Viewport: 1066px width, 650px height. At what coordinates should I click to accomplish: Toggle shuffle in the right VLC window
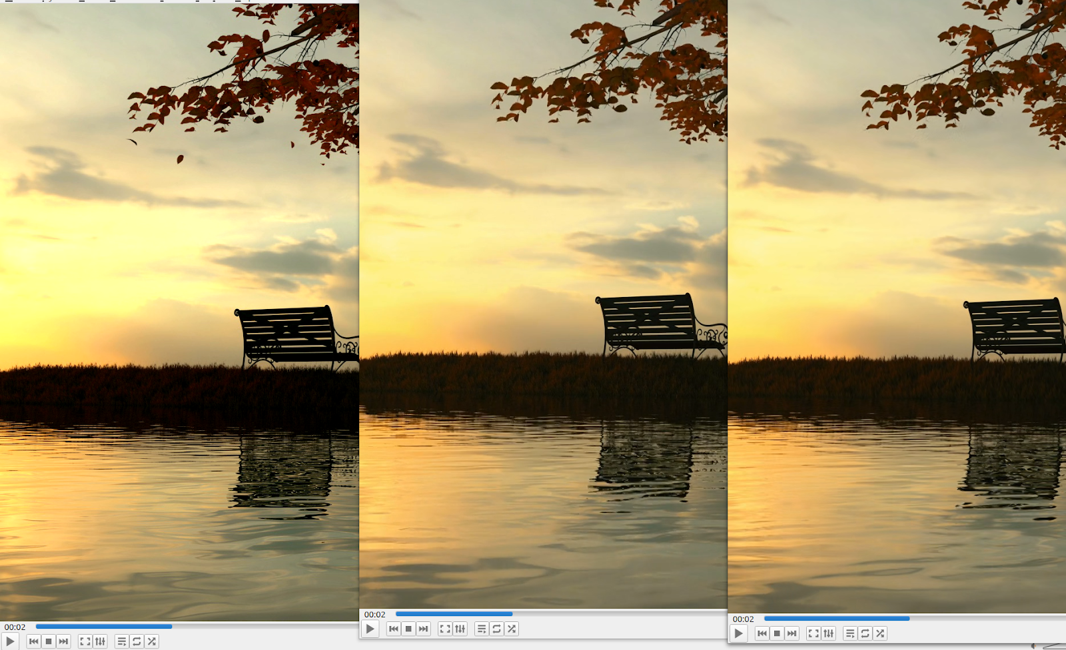pyautogui.click(x=879, y=633)
